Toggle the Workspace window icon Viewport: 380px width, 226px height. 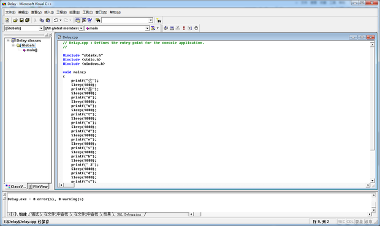click(78, 20)
